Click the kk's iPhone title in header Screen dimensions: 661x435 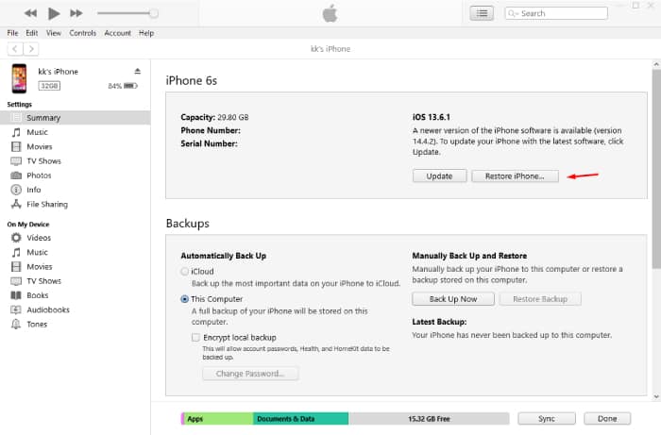330,49
